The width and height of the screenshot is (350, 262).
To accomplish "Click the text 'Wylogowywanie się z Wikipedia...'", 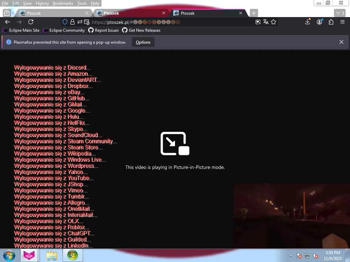I will point(55,154).
